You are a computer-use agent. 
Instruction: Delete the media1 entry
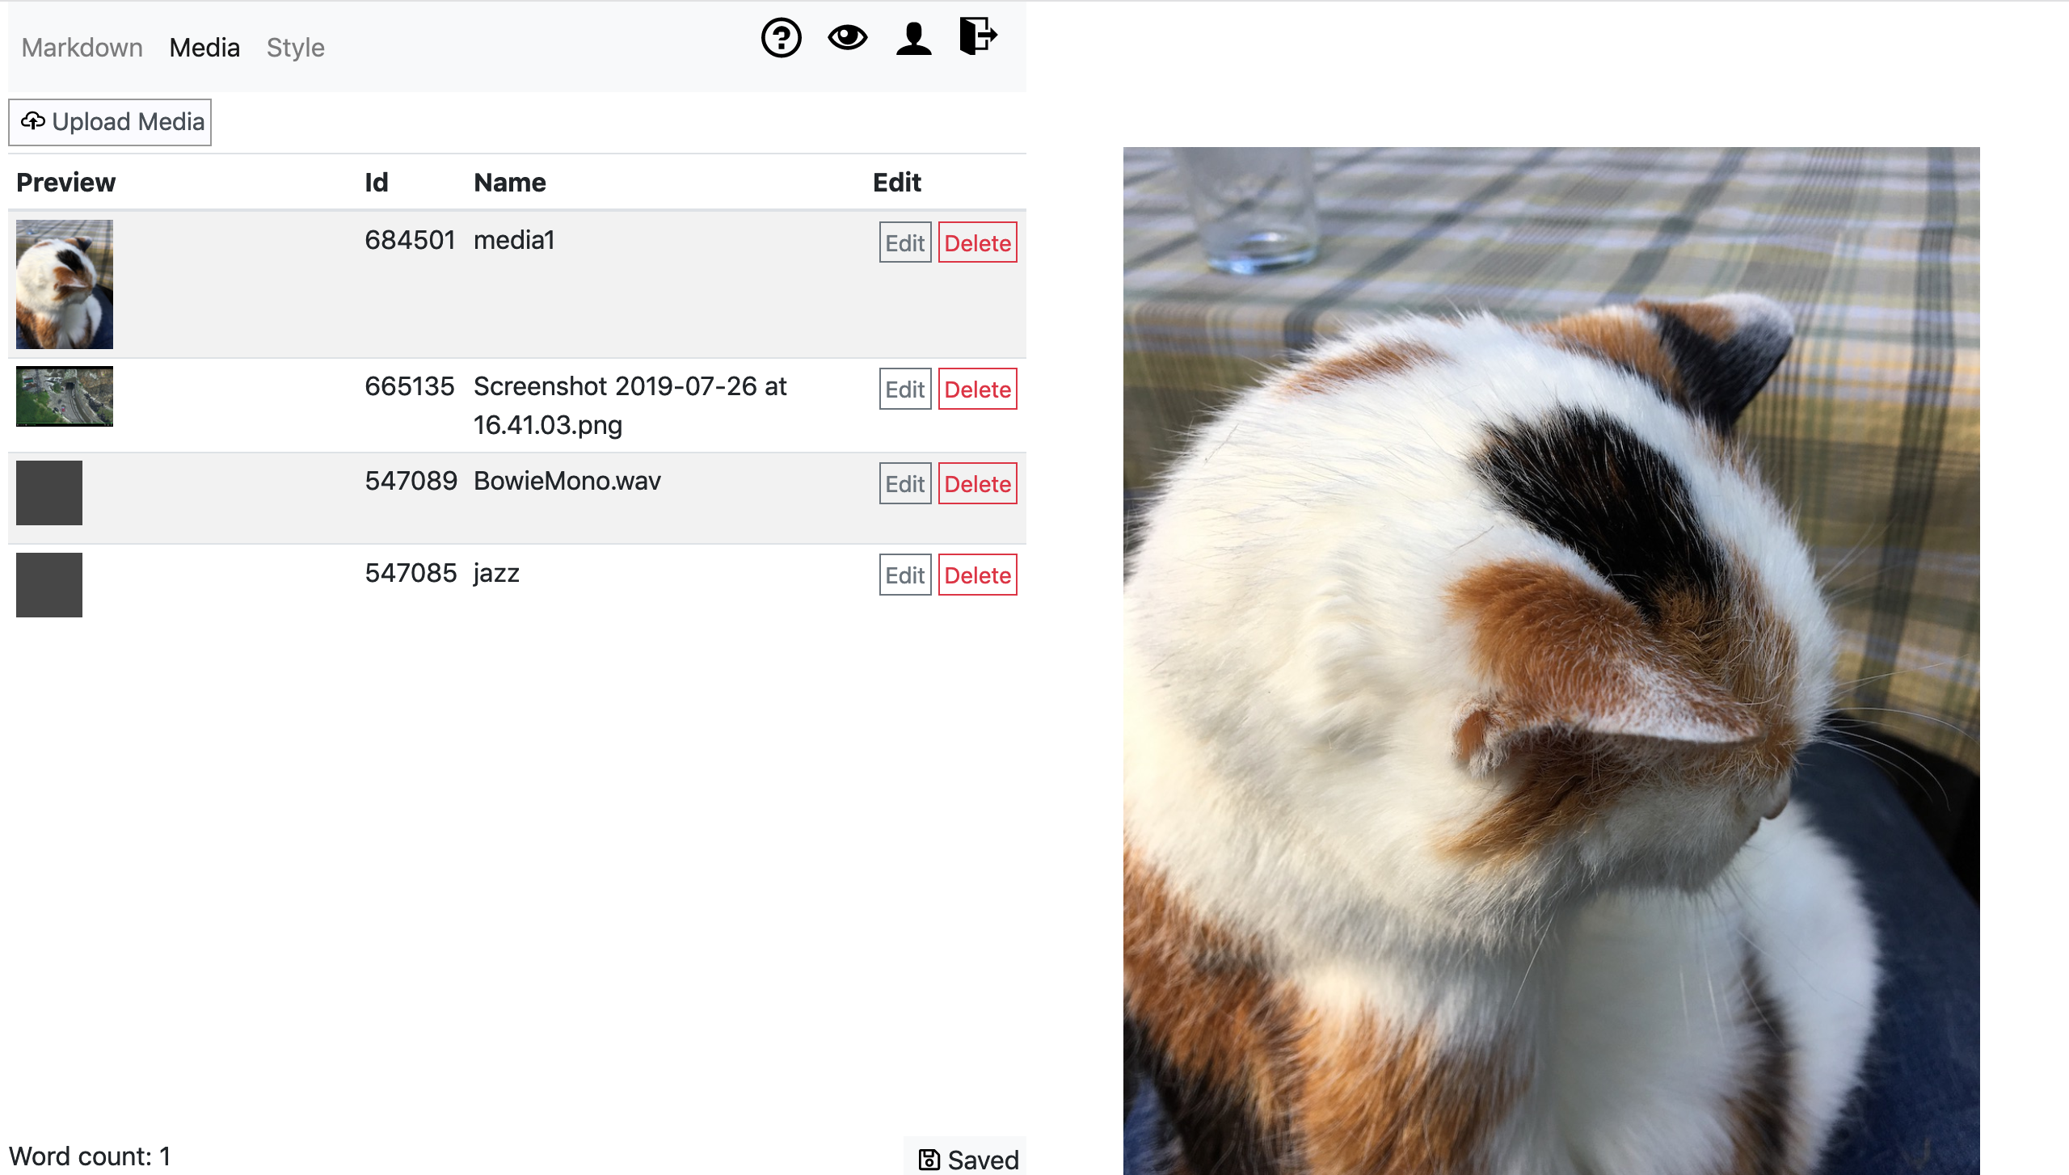click(977, 242)
